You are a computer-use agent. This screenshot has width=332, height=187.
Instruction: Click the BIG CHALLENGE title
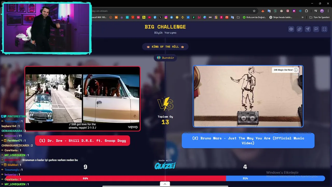[165, 27]
